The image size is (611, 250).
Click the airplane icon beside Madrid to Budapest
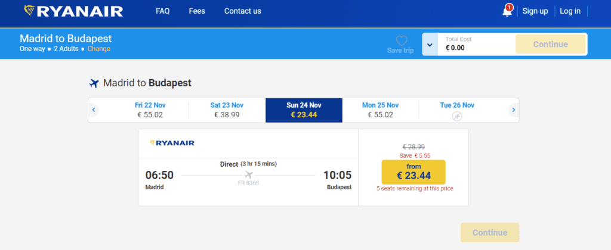point(94,83)
